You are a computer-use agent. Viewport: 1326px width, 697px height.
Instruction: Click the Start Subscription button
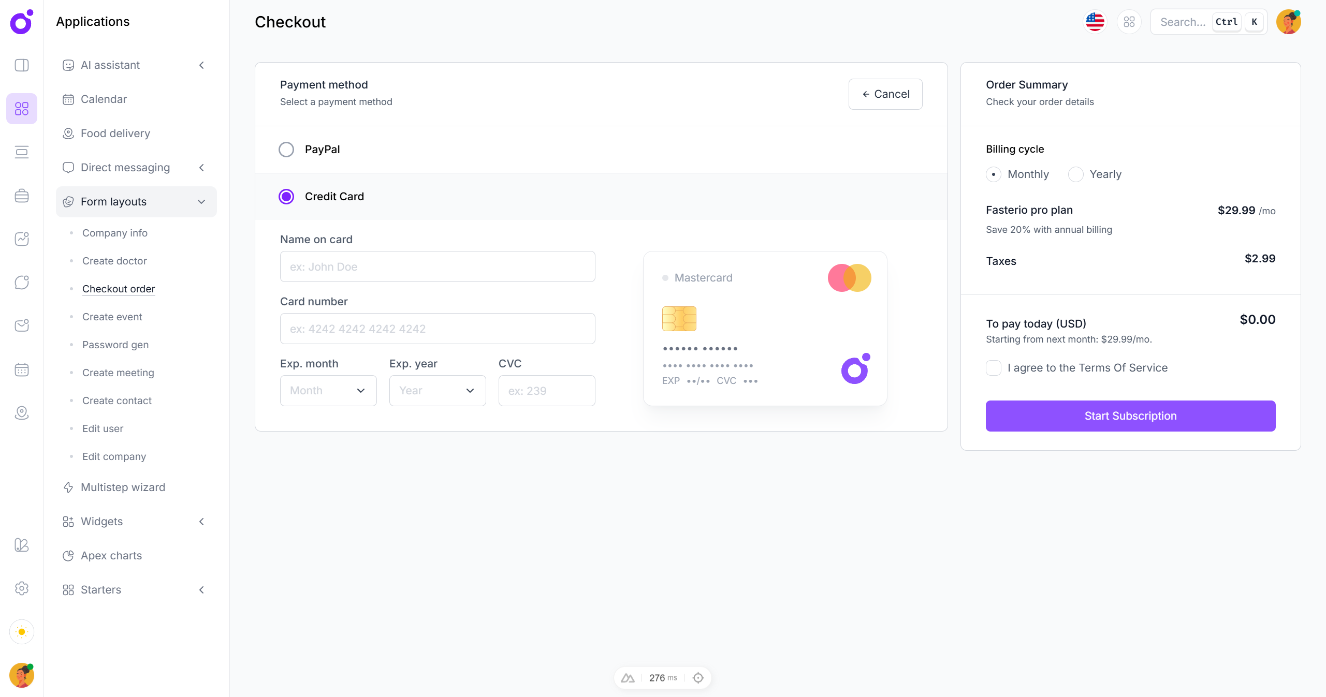click(x=1130, y=416)
